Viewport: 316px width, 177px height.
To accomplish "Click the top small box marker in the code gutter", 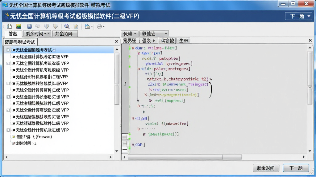I will pos(125,137).
